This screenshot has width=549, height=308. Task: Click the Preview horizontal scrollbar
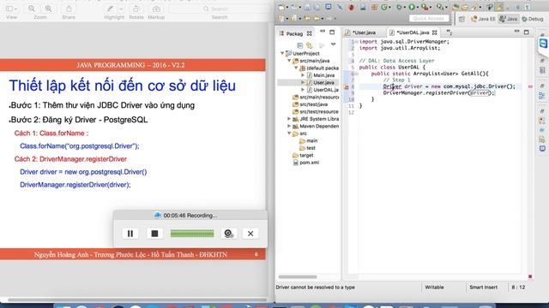coord(137,299)
